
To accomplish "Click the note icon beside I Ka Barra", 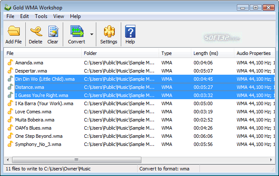I will (10, 103).
